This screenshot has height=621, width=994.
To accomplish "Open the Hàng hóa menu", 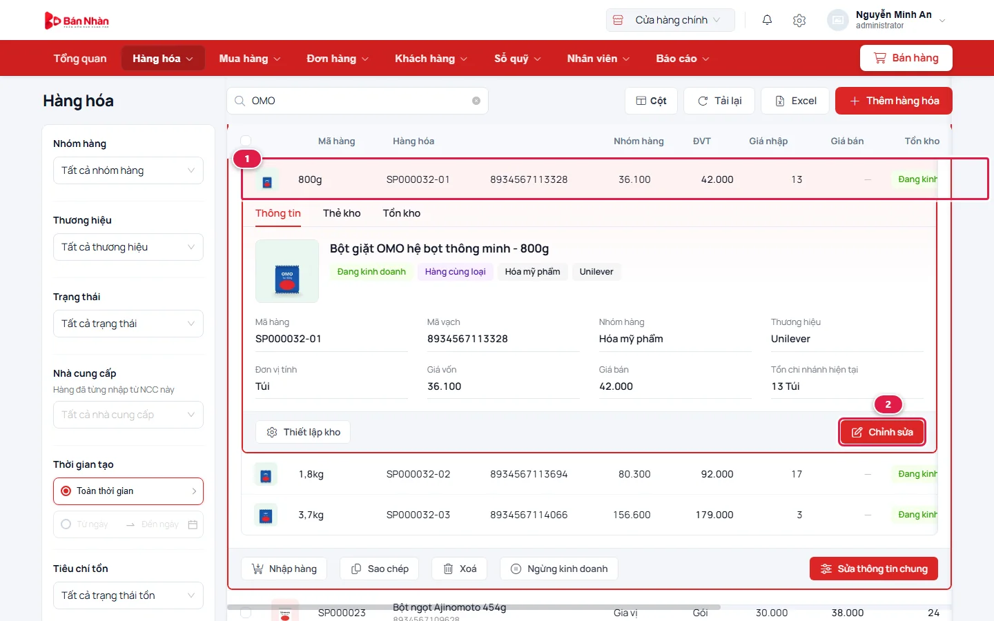I will click(163, 59).
